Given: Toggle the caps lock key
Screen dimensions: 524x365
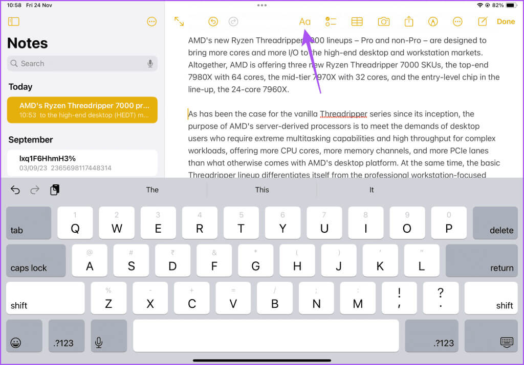Looking at the screenshot, I should [x=36, y=260].
